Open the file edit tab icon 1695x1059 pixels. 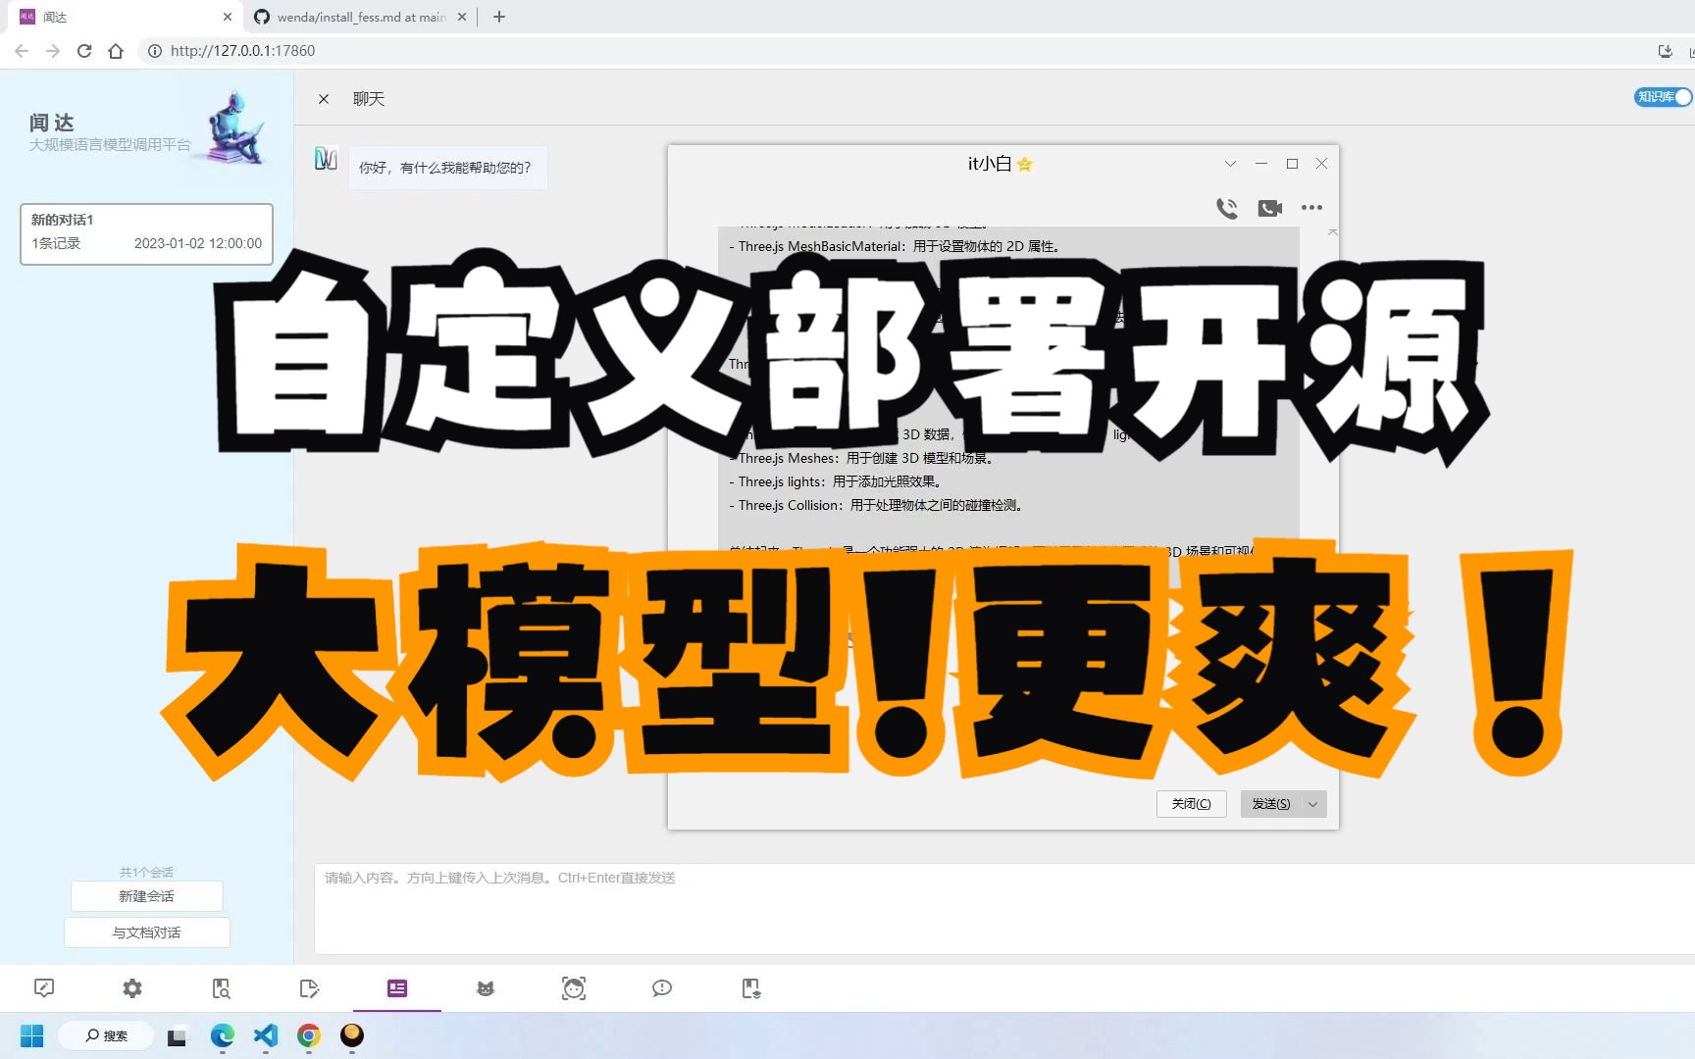pos(309,988)
